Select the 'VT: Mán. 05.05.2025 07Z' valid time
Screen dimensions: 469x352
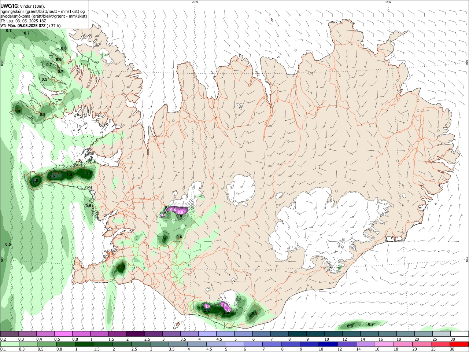(x=23, y=26)
